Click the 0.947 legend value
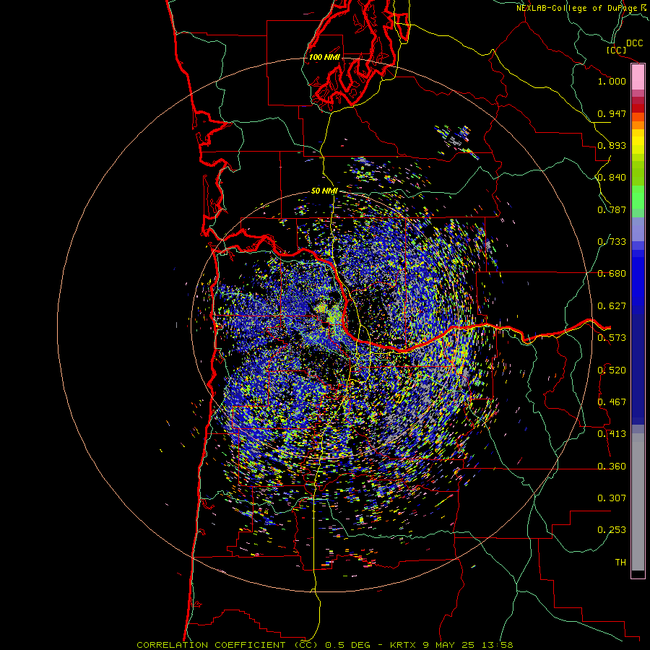This screenshot has width=650, height=650. tap(612, 113)
